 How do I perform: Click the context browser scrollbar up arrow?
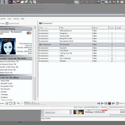[x=35, y=27]
